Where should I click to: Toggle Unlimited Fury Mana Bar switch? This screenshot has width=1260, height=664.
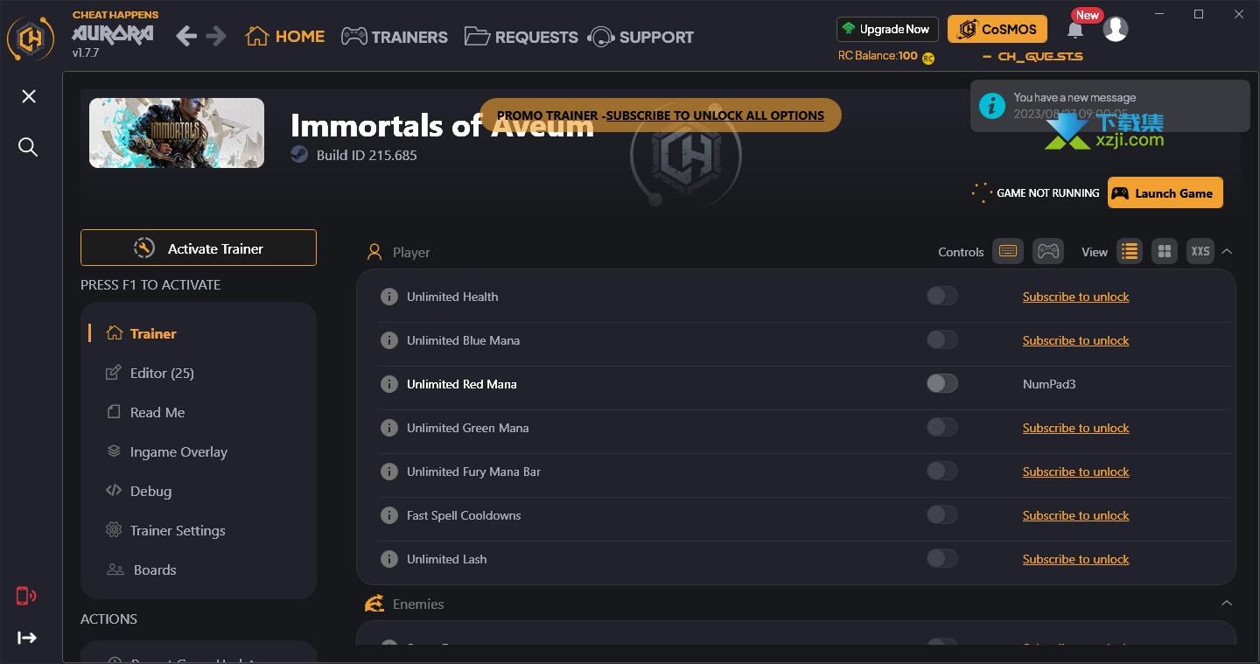pyautogui.click(x=942, y=471)
